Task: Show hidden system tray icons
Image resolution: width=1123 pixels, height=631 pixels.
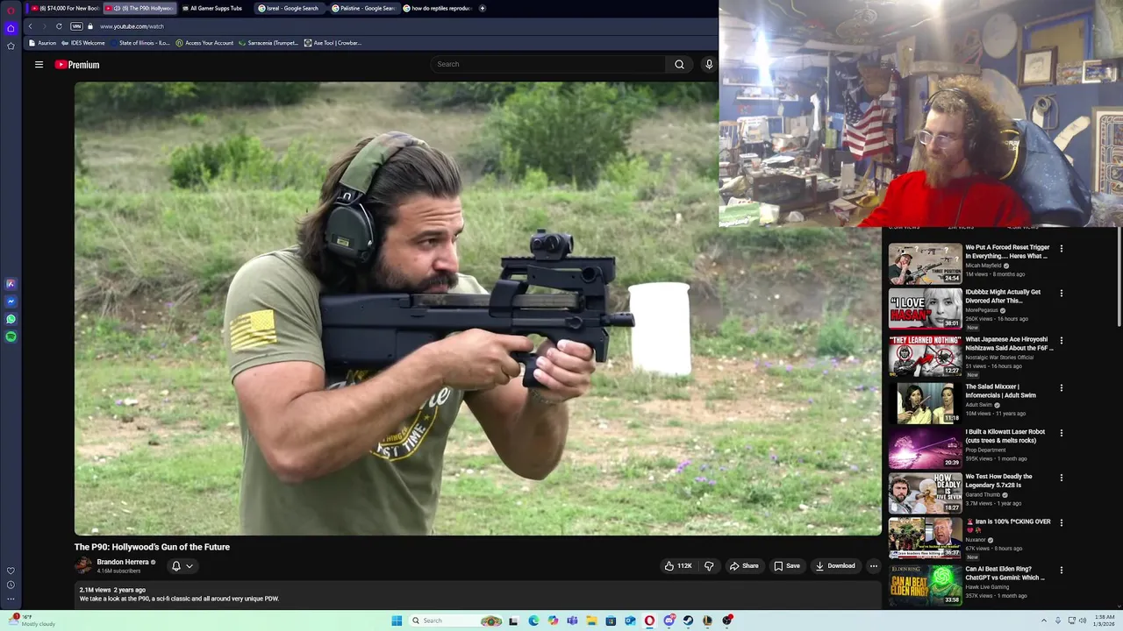Action: tap(1043, 620)
